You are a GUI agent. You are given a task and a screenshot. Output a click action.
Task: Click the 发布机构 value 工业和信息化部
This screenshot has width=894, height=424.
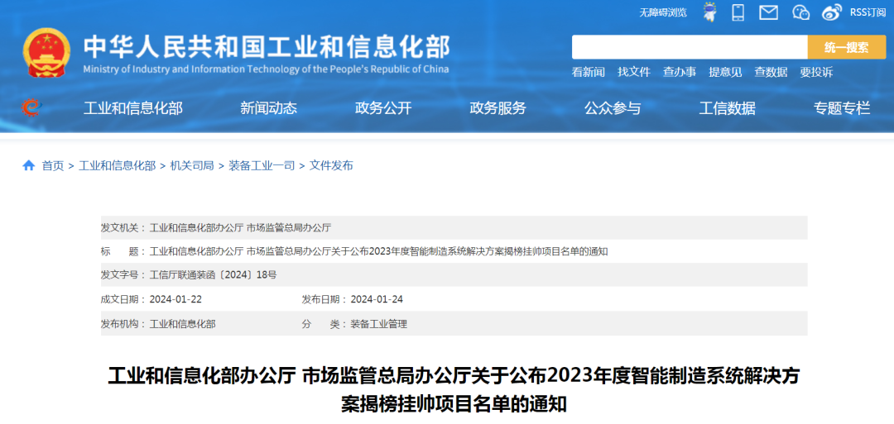[x=182, y=324]
